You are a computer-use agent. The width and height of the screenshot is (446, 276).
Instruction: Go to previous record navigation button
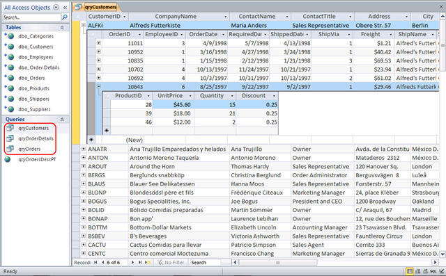102,263
